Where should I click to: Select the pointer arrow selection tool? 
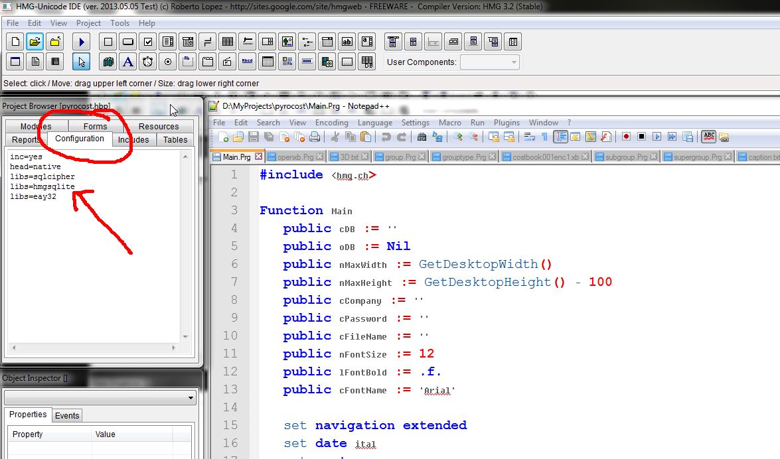coord(82,62)
